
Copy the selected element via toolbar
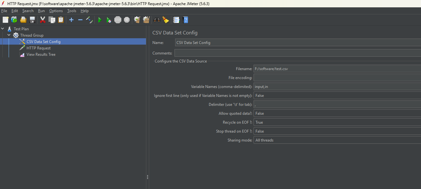point(52,20)
